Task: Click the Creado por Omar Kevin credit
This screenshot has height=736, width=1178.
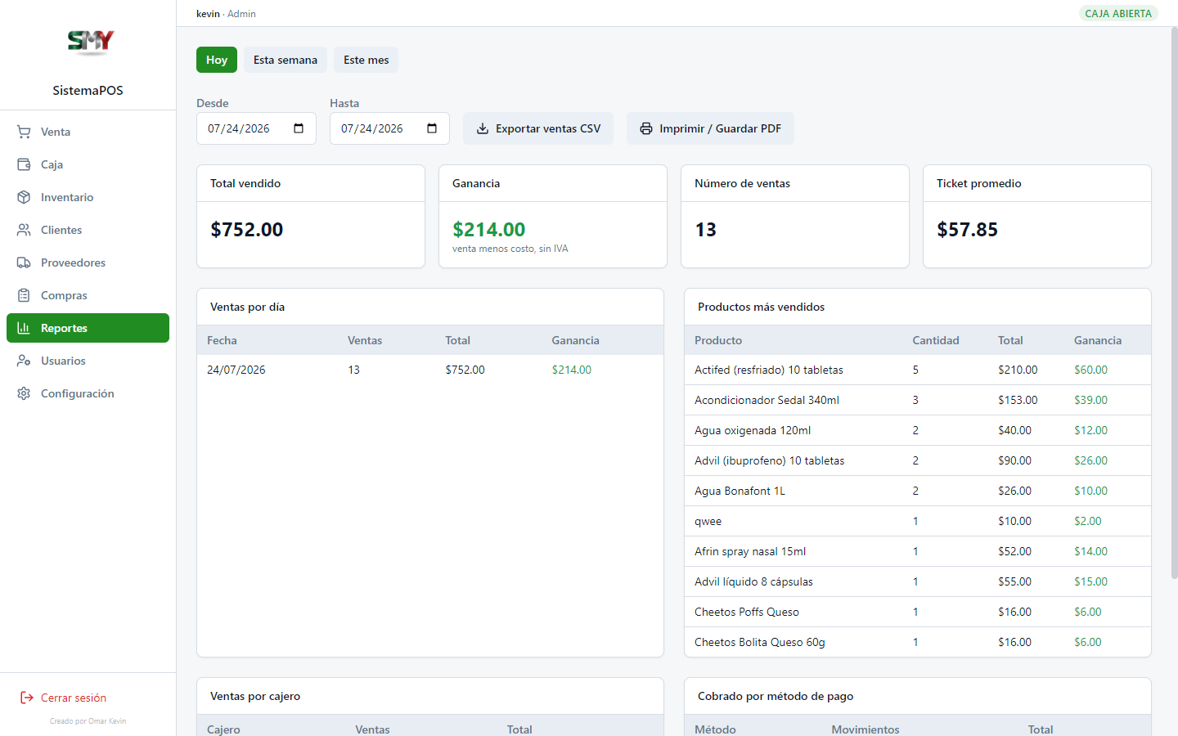Action: [88, 721]
